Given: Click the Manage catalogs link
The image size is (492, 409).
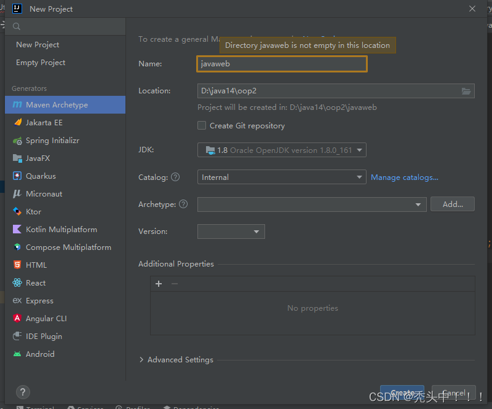Looking at the screenshot, I should (404, 177).
